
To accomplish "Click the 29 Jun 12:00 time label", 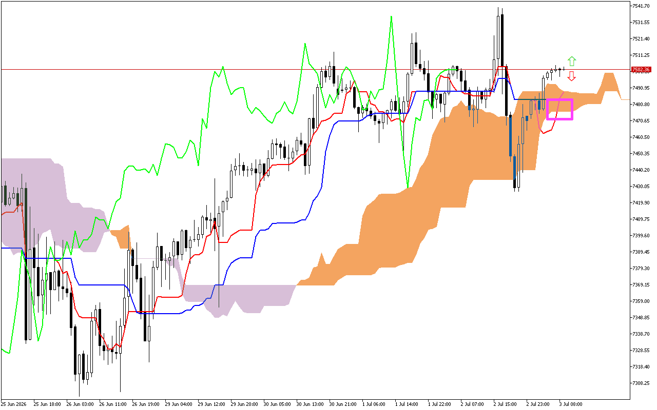I will (x=211, y=404).
